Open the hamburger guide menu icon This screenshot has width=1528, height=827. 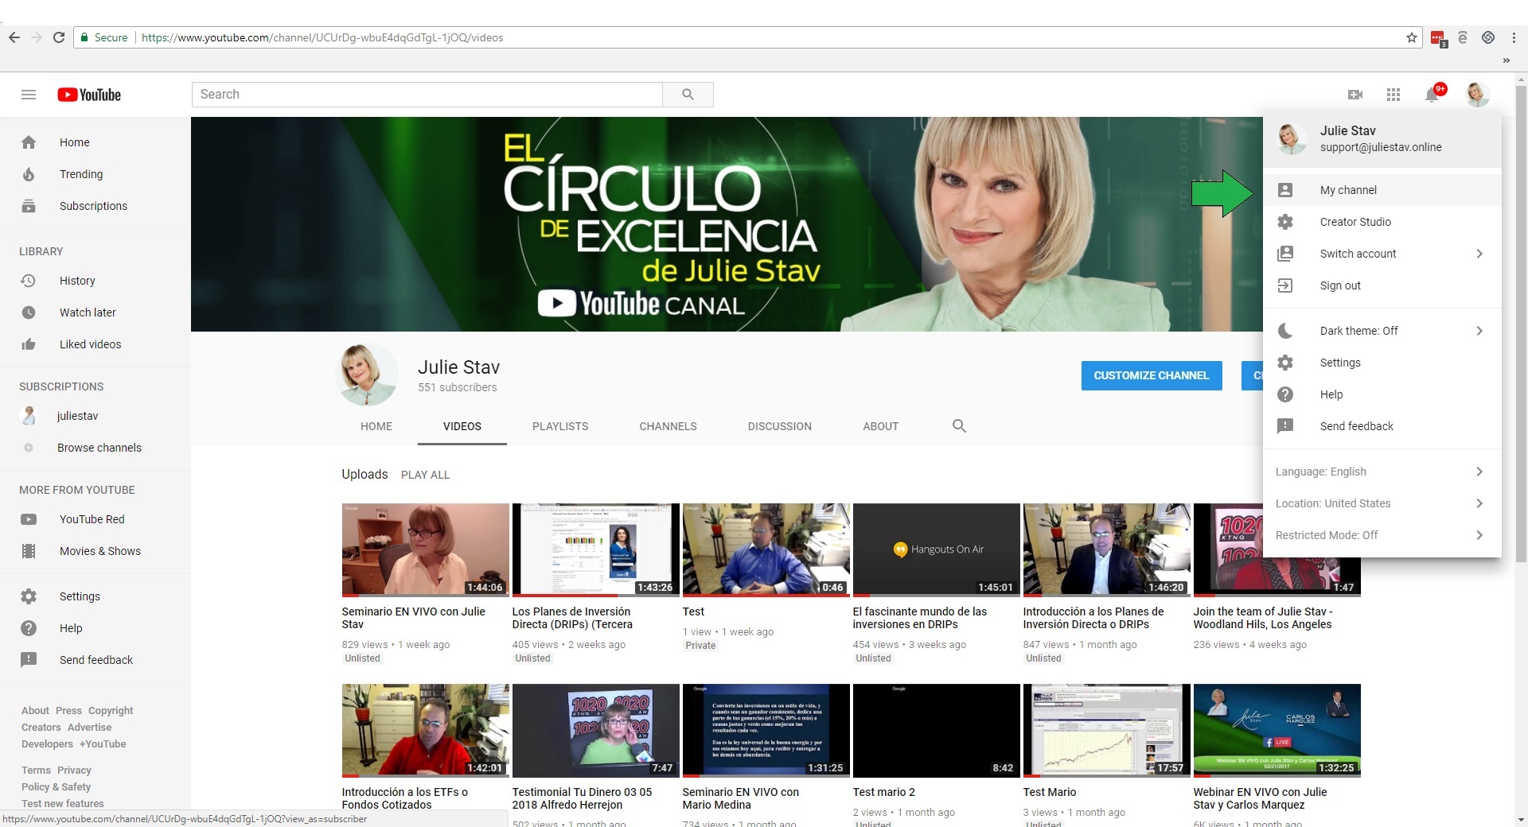click(x=29, y=95)
